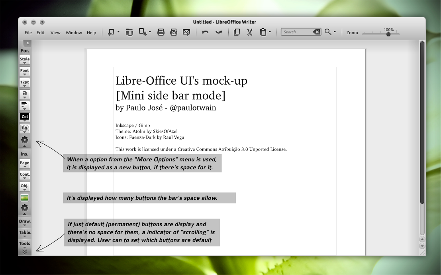Open the Paste options dropdown arrow
Viewport: 441px width, 275px height.
click(x=270, y=32)
